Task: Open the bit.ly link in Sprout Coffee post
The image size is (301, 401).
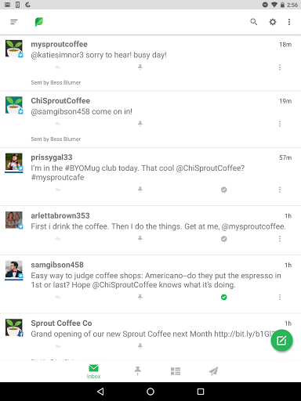Action: [245, 334]
